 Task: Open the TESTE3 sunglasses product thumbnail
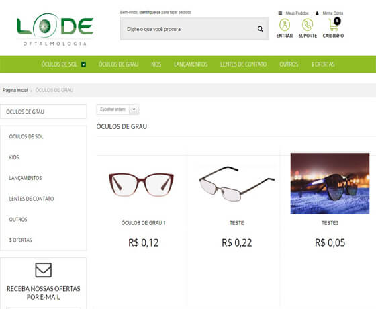pos(330,184)
